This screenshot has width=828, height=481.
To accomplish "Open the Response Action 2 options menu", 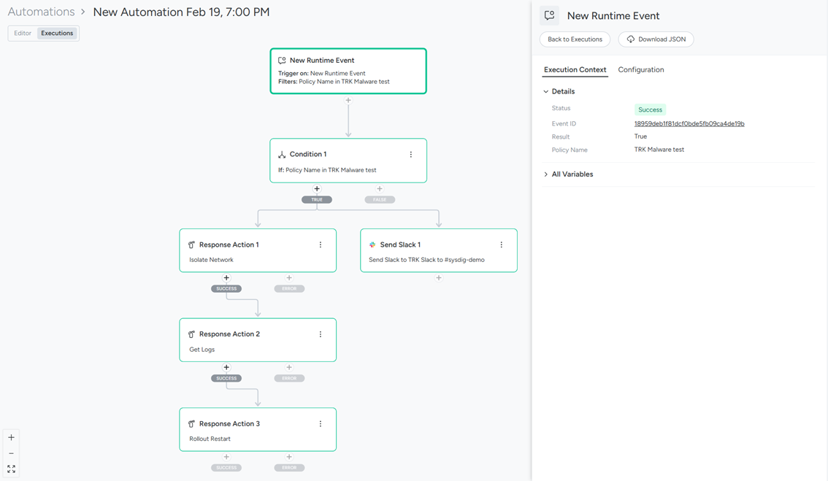I will [x=321, y=334].
